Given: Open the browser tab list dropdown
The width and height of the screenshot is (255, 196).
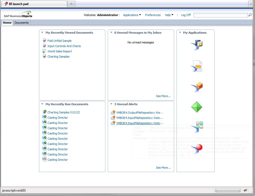Looking at the screenshot, I should 251,4.
